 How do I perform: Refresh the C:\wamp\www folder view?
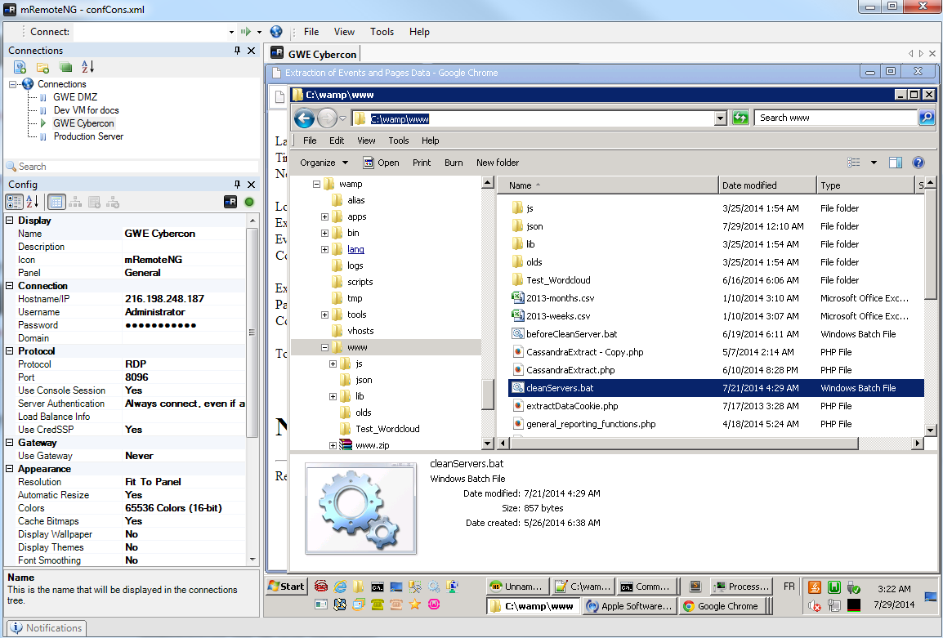coord(740,118)
